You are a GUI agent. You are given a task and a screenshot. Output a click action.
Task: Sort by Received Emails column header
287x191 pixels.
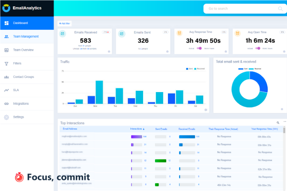[187, 129]
